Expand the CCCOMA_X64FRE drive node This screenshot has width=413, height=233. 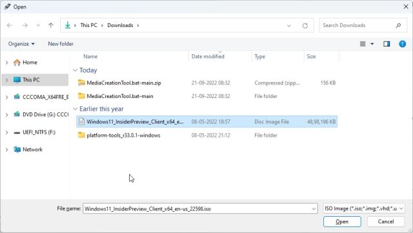(x=7, y=97)
